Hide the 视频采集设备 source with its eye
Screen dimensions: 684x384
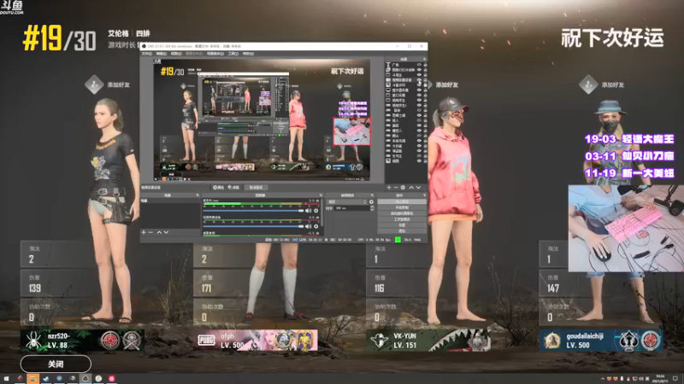pos(419,79)
